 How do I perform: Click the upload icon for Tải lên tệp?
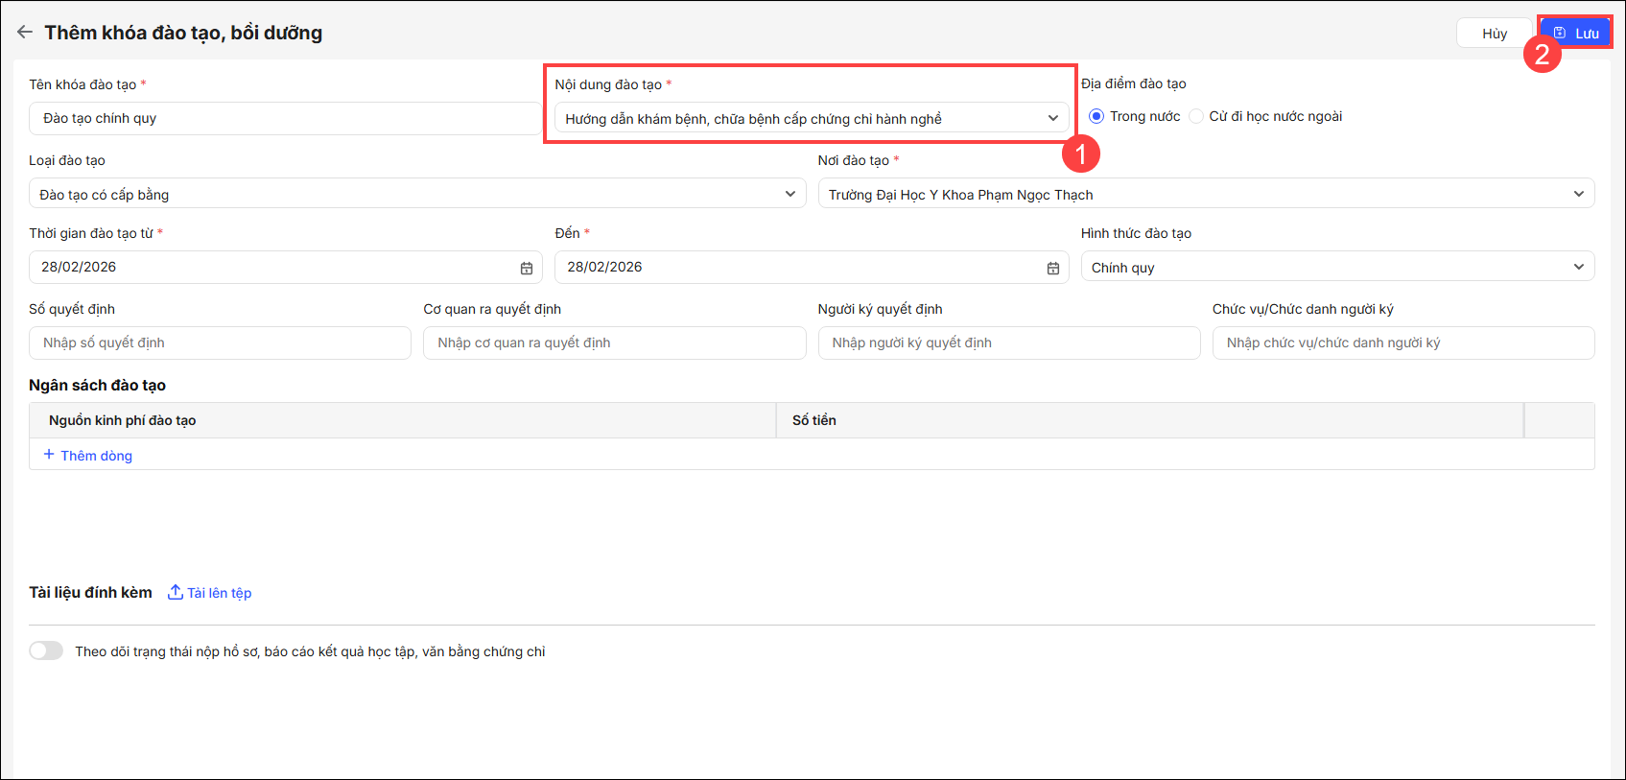[x=176, y=592]
